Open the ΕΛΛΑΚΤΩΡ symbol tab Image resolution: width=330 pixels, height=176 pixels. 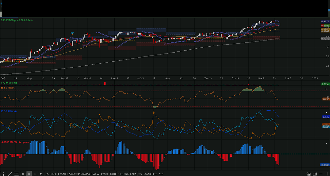(73, 174)
